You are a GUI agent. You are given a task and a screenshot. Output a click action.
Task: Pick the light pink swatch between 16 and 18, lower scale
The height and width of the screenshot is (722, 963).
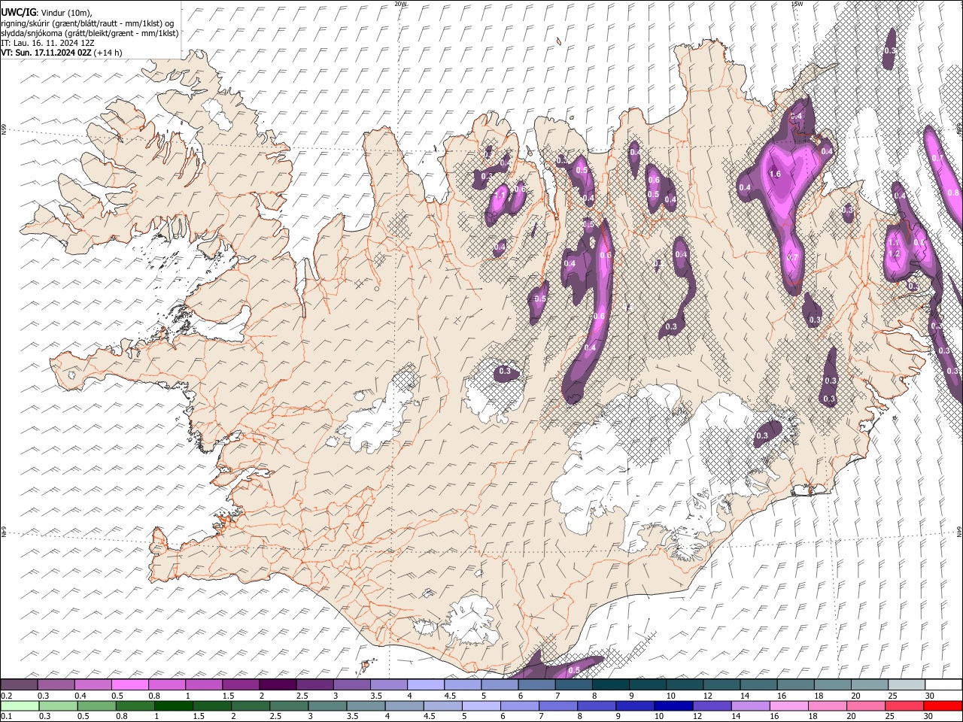tap(789, 706)
